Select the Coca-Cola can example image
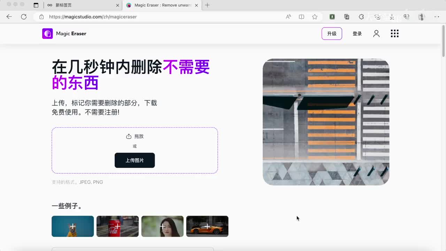Screen dimensions: 446x251 [x=117, y=226]
